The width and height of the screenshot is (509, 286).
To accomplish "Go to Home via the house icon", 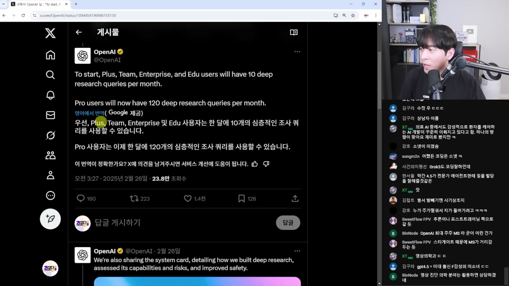I will tap(50, 55).
